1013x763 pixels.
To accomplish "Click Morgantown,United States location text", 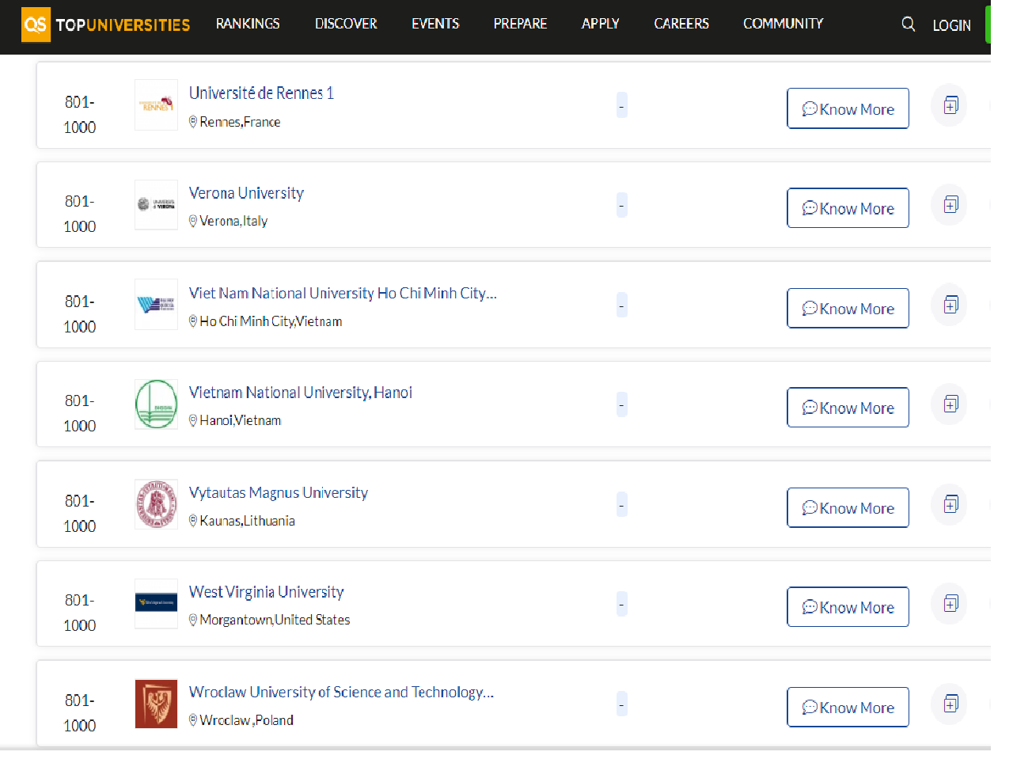I will pyautogui.click(x=275, y=620).
